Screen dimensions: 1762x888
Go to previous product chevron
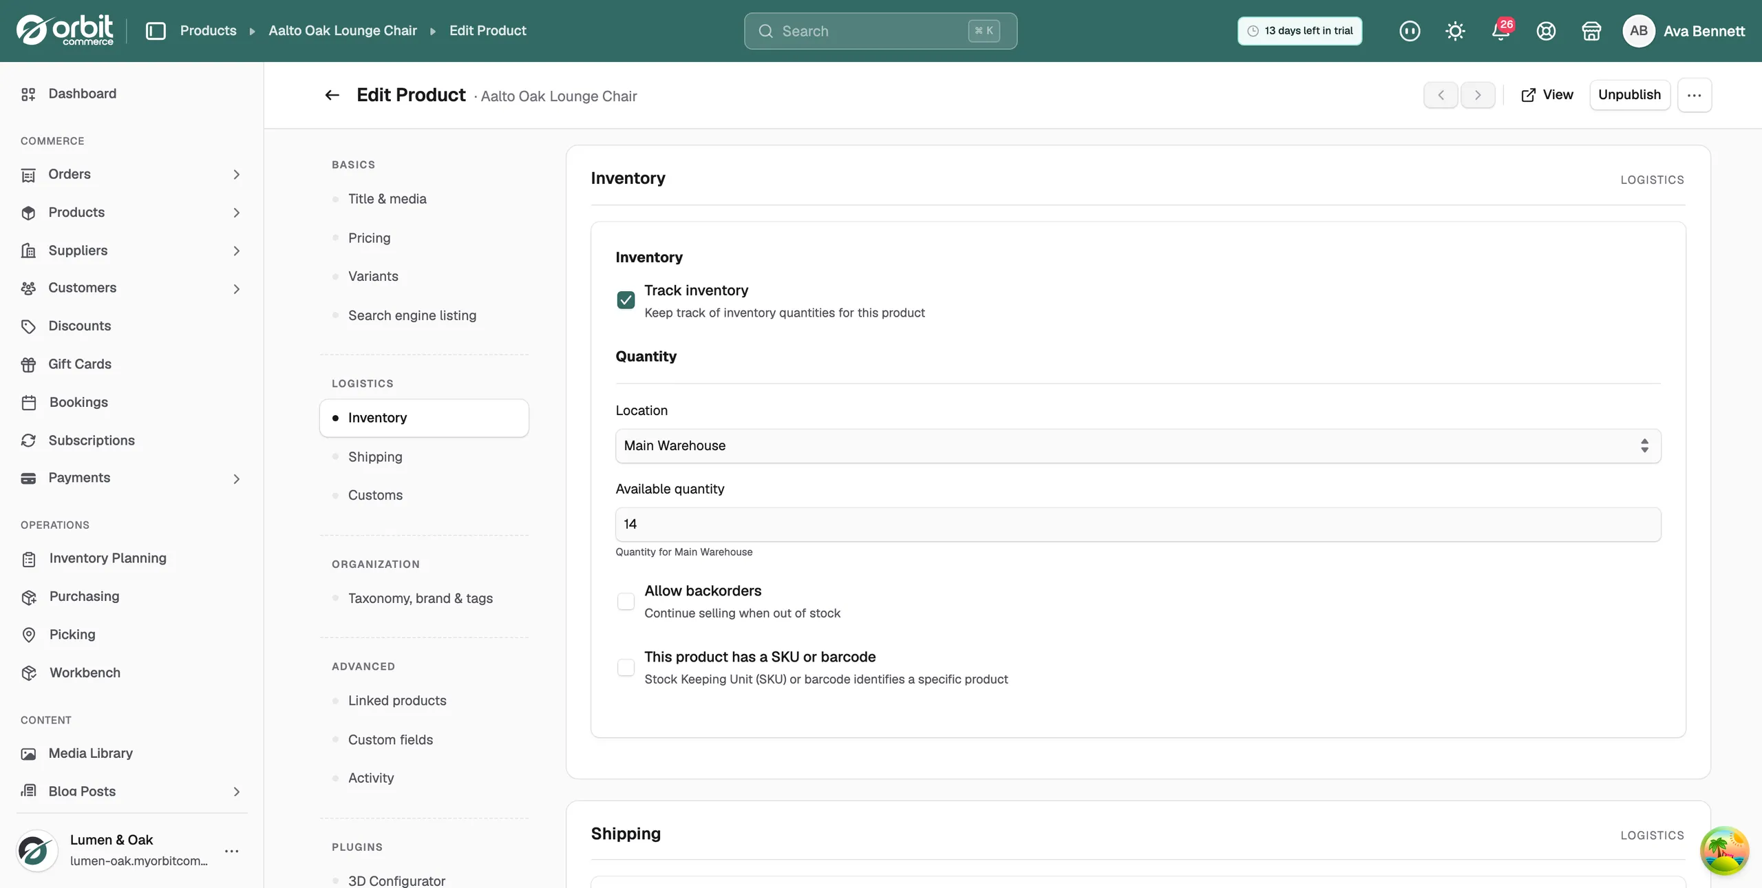tap(1441, 95)
